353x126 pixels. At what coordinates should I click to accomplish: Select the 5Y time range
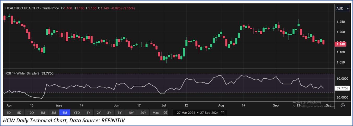click(x=119, y=113)
